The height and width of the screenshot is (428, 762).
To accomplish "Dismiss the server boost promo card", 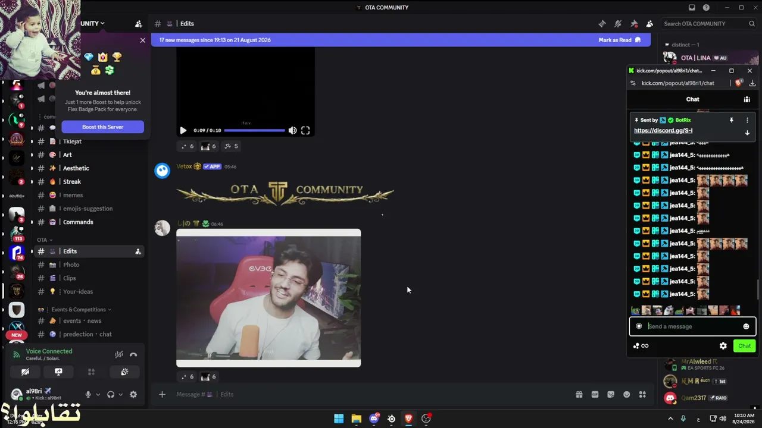I will point(143,40).
